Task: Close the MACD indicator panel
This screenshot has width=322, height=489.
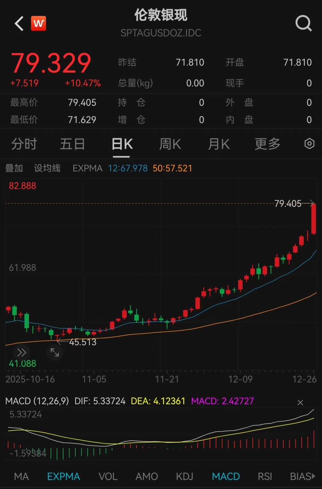Action: coord(300,403)
